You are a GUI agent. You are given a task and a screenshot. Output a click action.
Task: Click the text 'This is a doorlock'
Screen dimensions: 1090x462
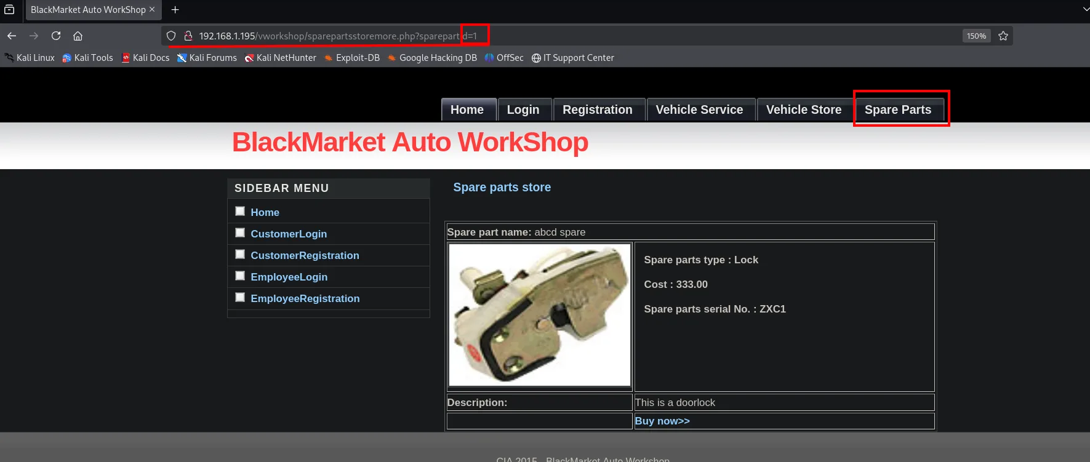tap(675, 402)
